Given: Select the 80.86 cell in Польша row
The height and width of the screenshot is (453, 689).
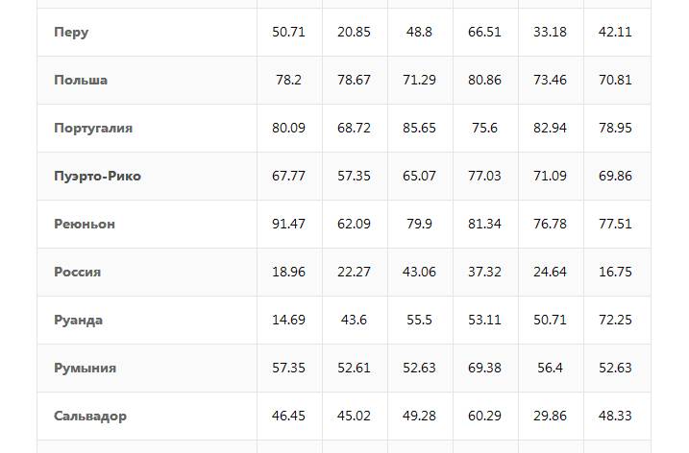Looking at the screenshot, I should (484, 80).
